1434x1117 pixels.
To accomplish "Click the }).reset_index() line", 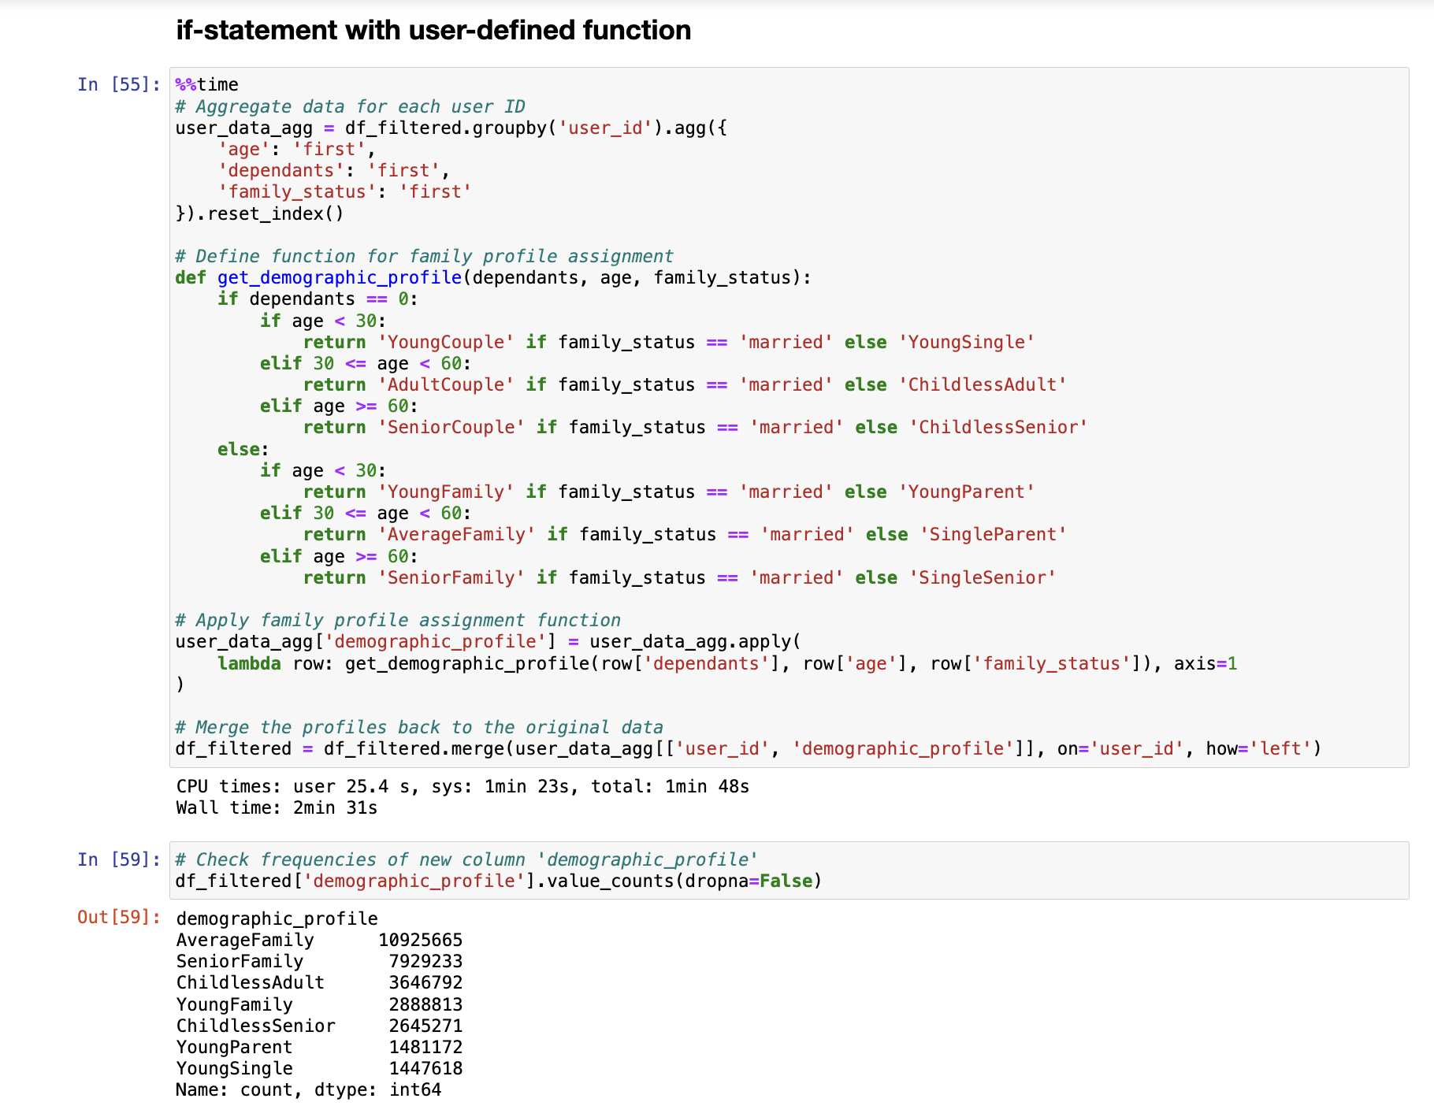I will click(x=260, y=213).
